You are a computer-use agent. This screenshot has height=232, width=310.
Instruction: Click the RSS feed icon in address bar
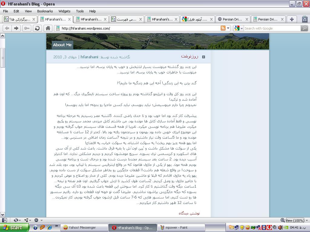click(x=223, y=28)
